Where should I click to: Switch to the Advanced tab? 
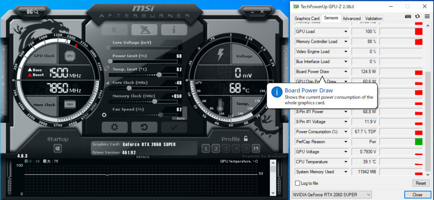(351, 18)
